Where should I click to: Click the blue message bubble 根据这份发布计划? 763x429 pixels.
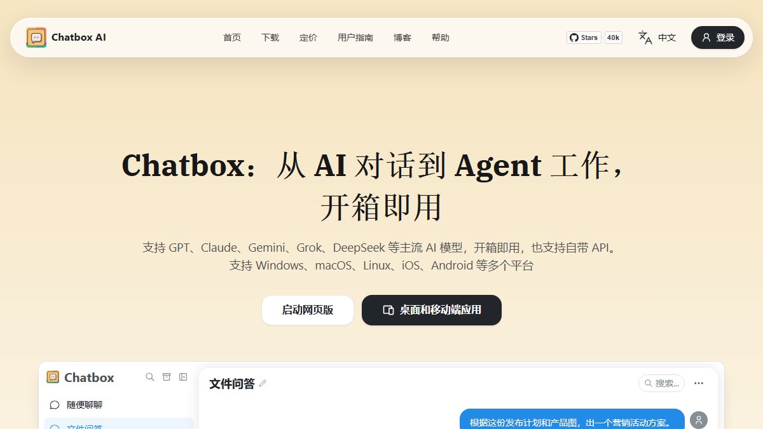pyautogui.click(x=572, y=419)
